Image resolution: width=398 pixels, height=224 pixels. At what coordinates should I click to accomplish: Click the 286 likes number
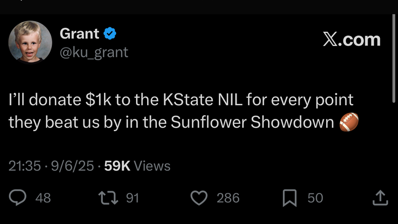(228, 198)
